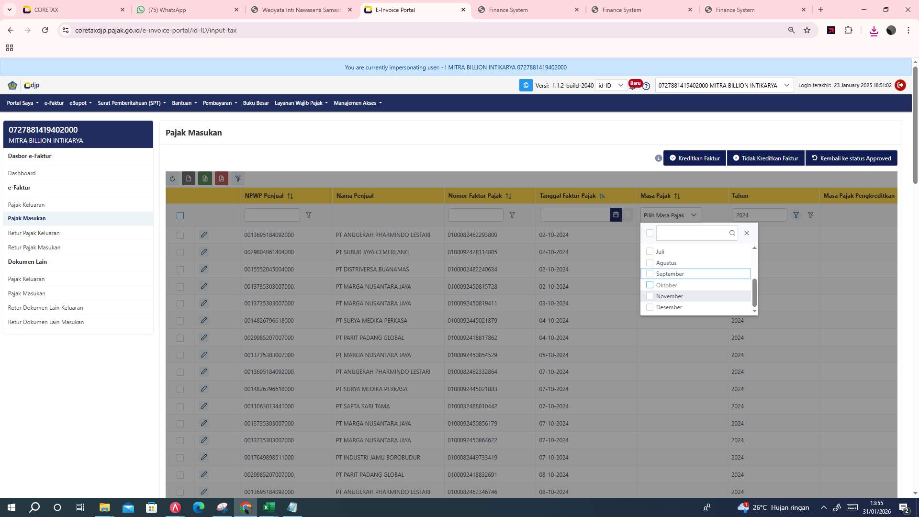Click the magnifier icon in the month search box
919x517 pixels.
coord(732,233)
